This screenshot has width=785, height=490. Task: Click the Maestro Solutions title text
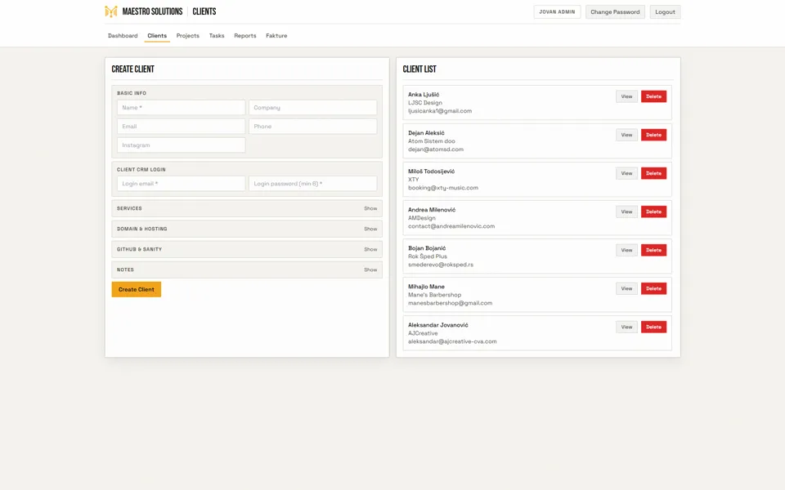152,11
